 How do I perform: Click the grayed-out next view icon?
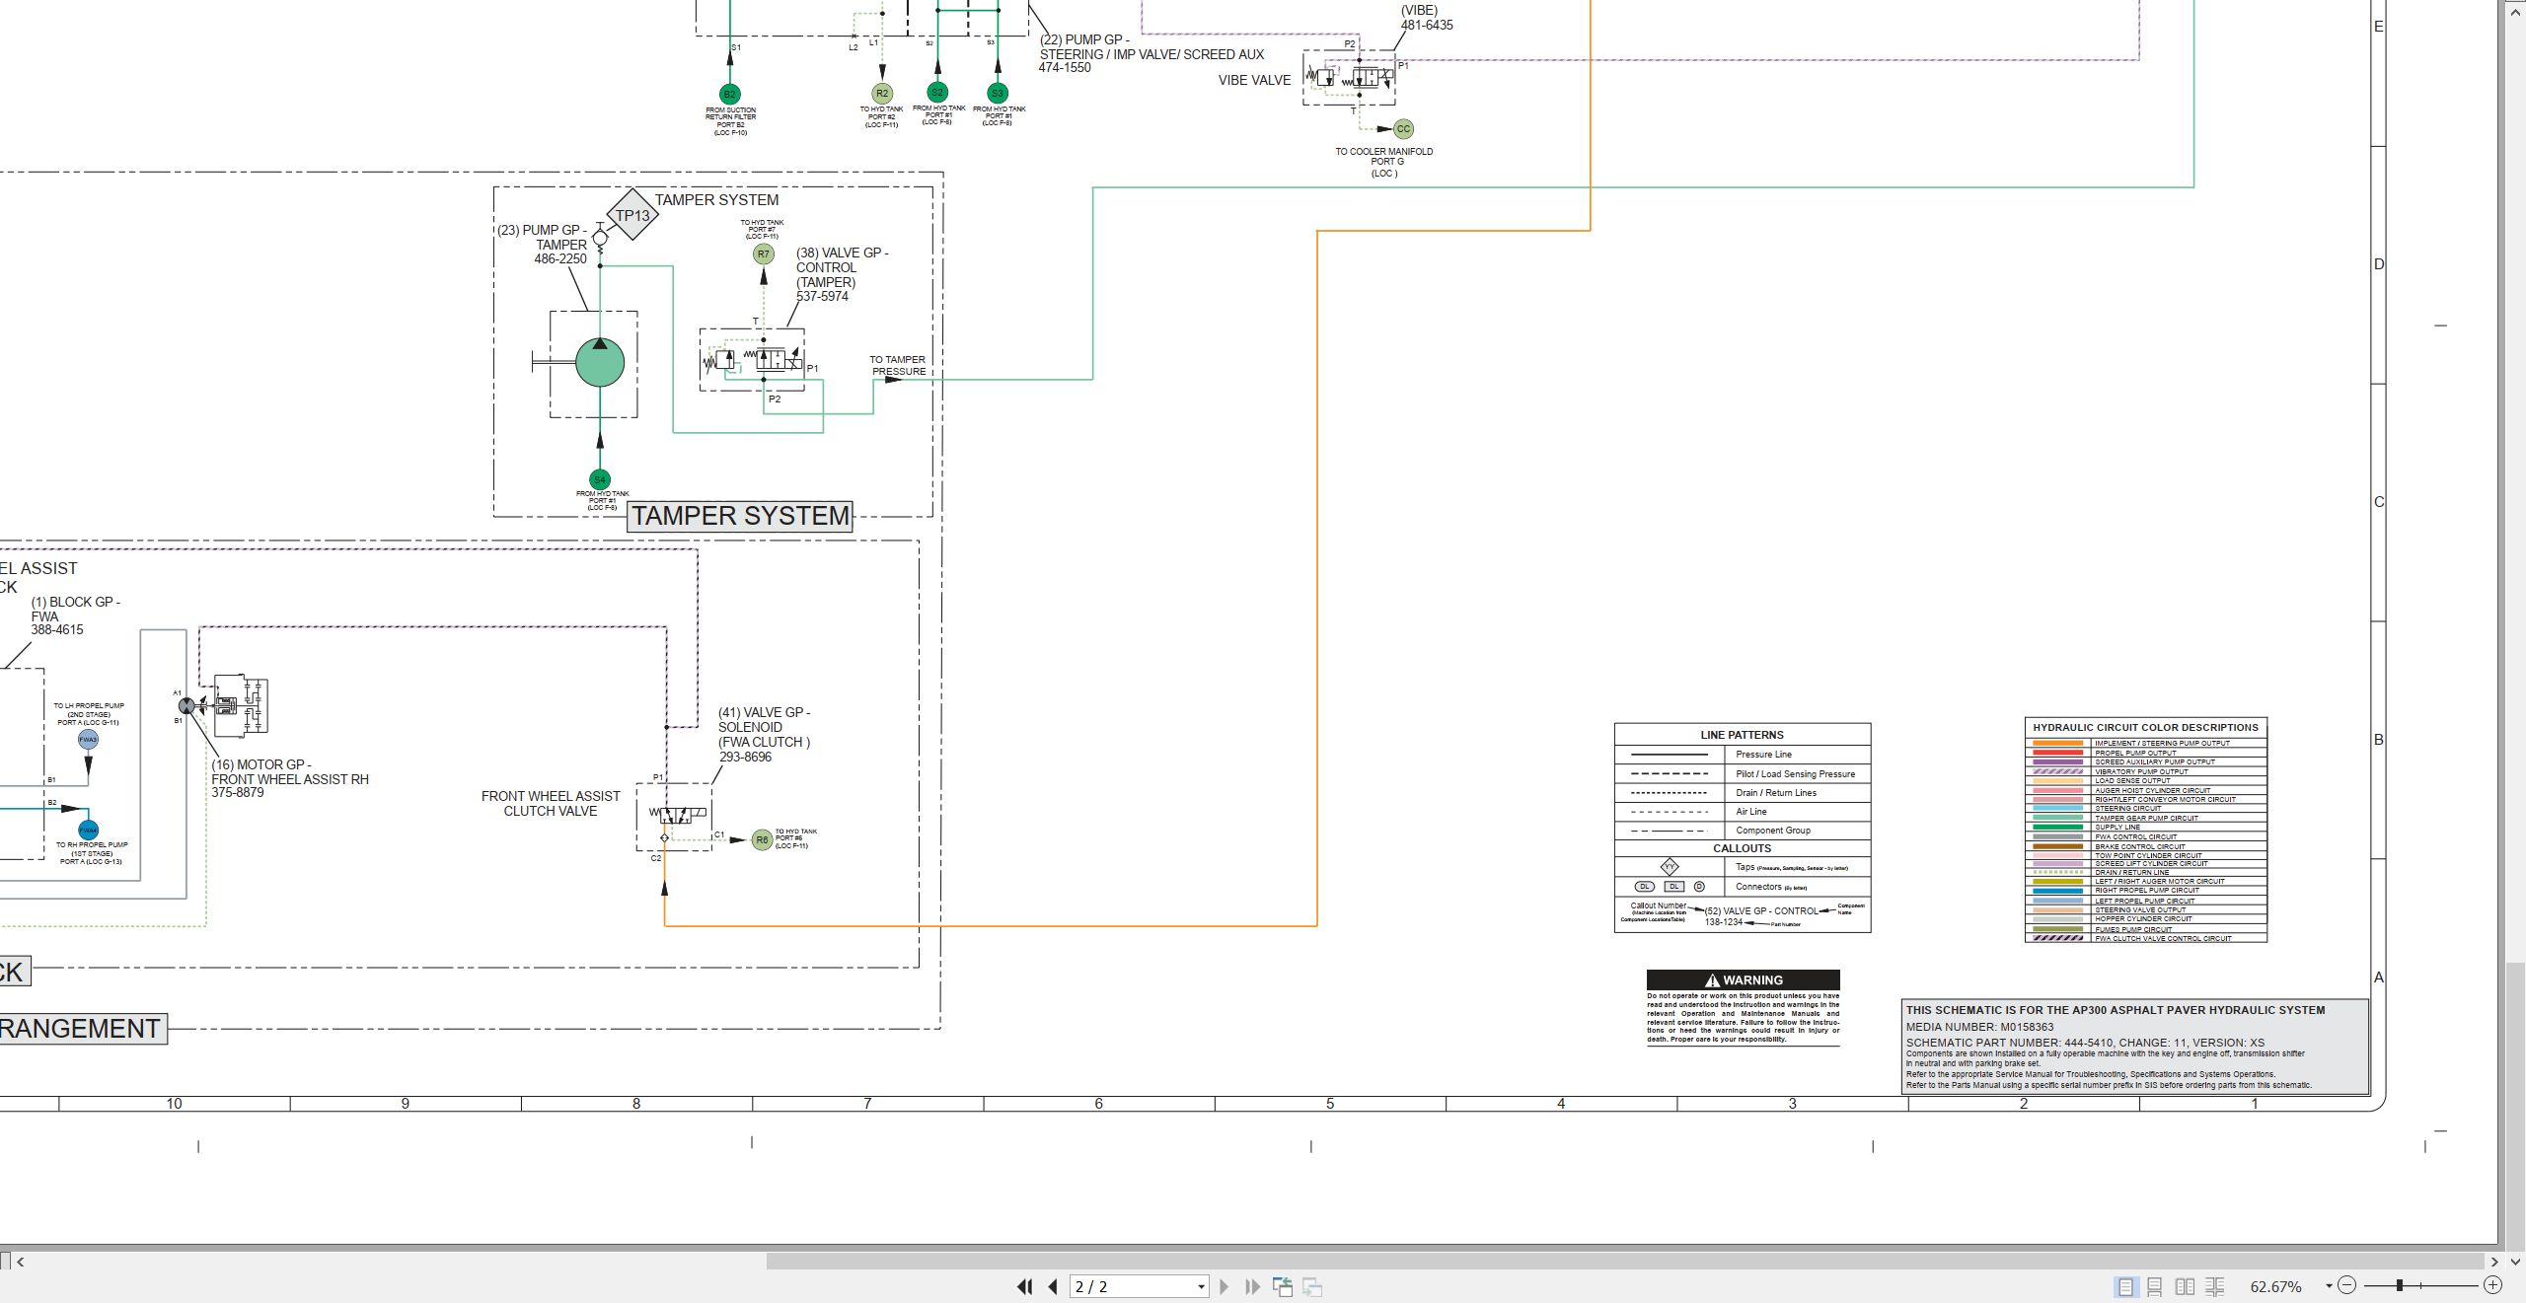click(x=1312, y=1286)
